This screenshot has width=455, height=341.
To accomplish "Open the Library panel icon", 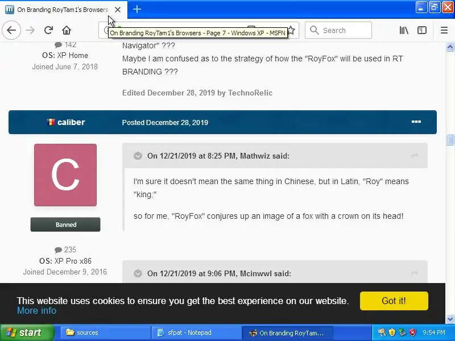I will tap(404, 30).
